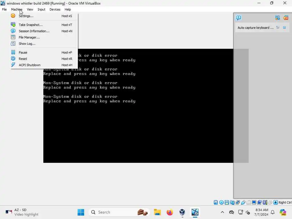Open the Help menu
This screenshot has height=219, width=292.
tap(68, 9)
